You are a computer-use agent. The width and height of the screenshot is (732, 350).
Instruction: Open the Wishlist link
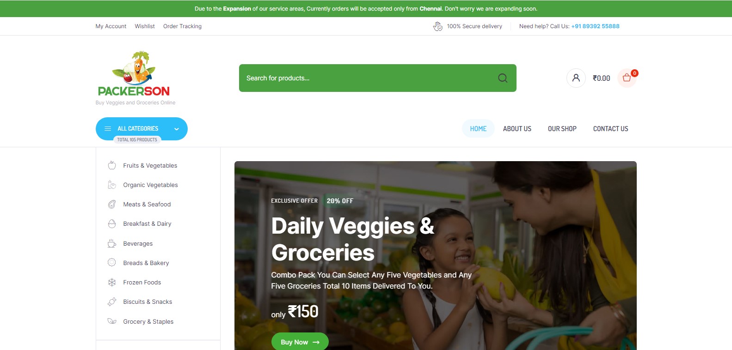(145, 26)
